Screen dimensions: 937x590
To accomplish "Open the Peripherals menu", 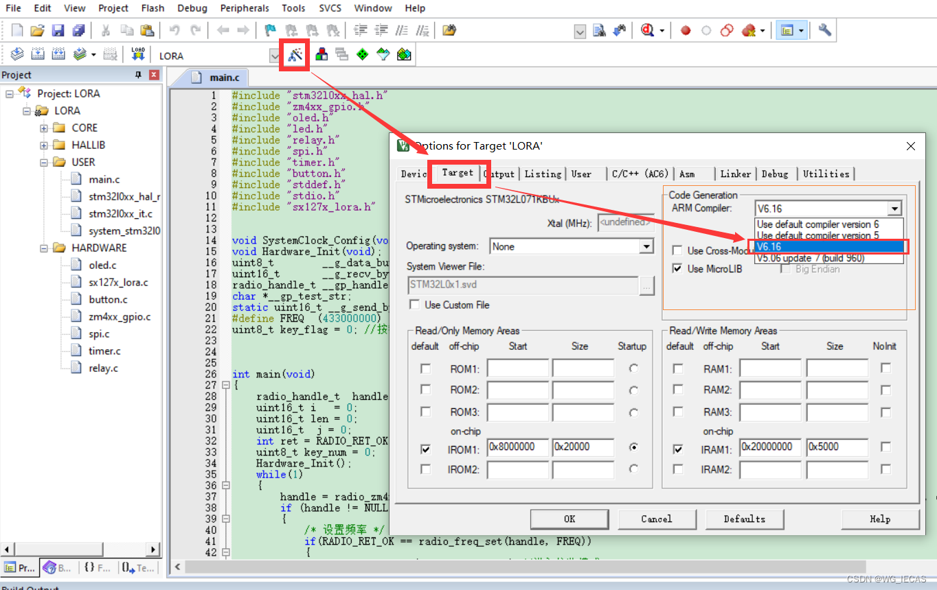I will pos(245,8).
